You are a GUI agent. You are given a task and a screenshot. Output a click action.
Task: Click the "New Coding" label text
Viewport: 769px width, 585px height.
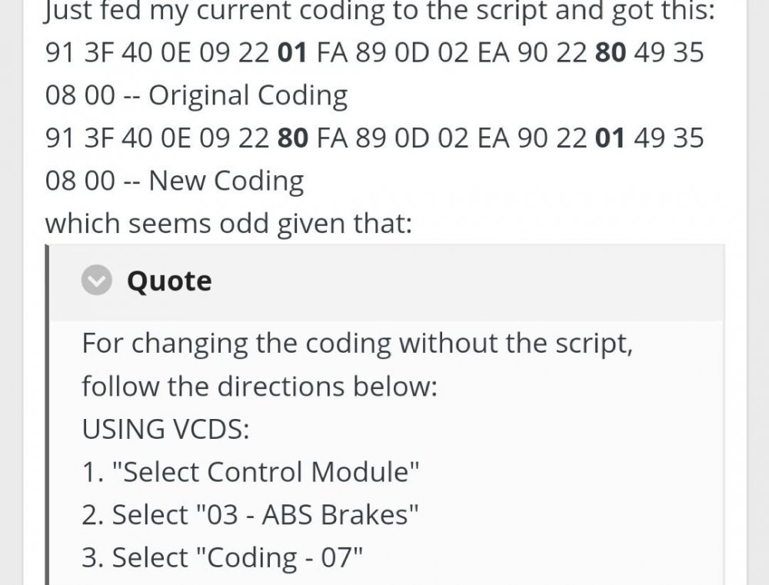(x=226, y=181)
